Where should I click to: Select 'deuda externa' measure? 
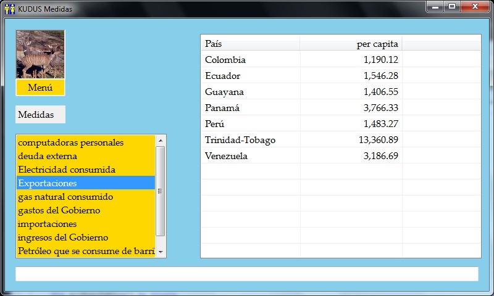pyautogui.click(x=48, y=156)
